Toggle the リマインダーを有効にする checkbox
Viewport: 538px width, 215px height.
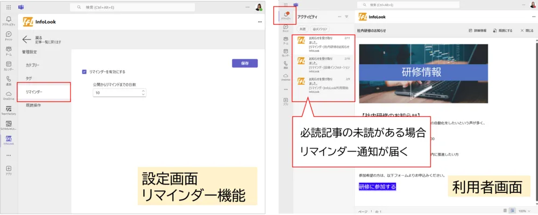84,71
